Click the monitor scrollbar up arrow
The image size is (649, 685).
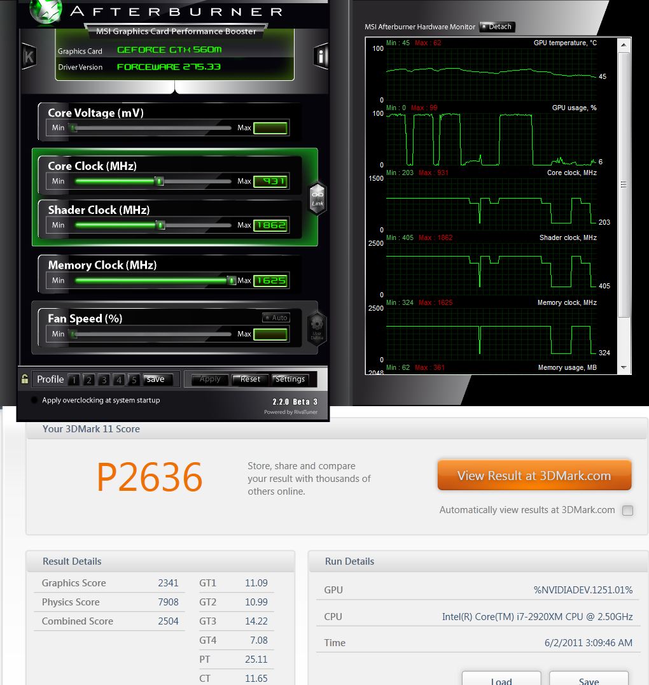point(624,45)
